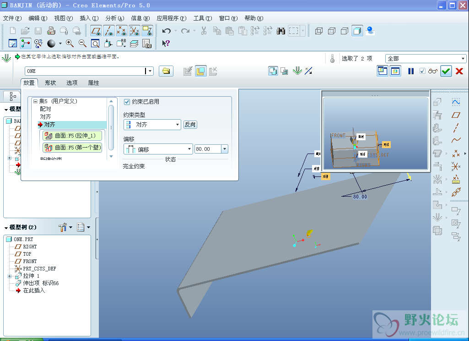Open a file with the folder icon

coord(26,31)
